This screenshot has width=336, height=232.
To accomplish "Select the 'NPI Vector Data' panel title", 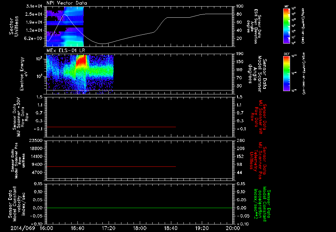I will tap(67, 3).
